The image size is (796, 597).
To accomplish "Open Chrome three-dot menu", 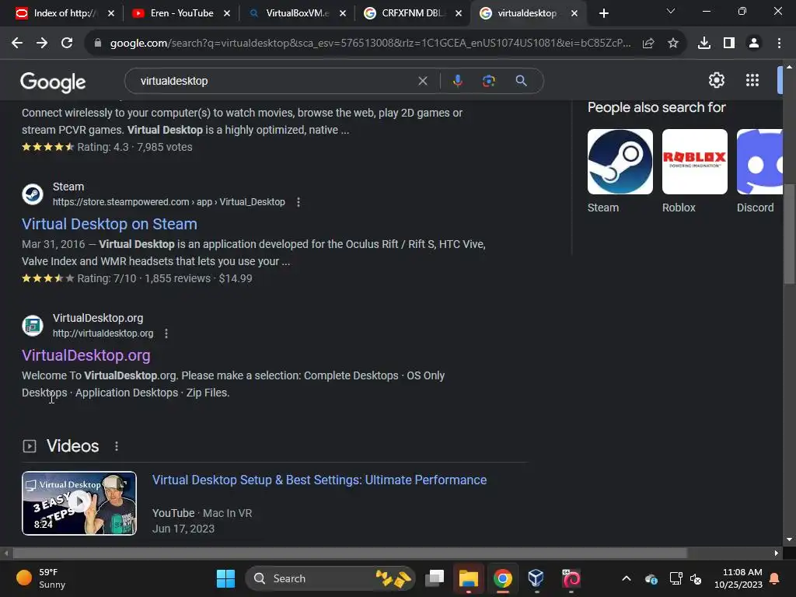I will 779,44.
